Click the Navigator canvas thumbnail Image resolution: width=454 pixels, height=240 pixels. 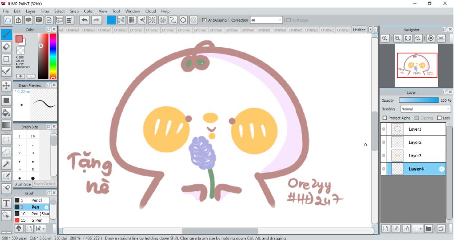point(417,66)
